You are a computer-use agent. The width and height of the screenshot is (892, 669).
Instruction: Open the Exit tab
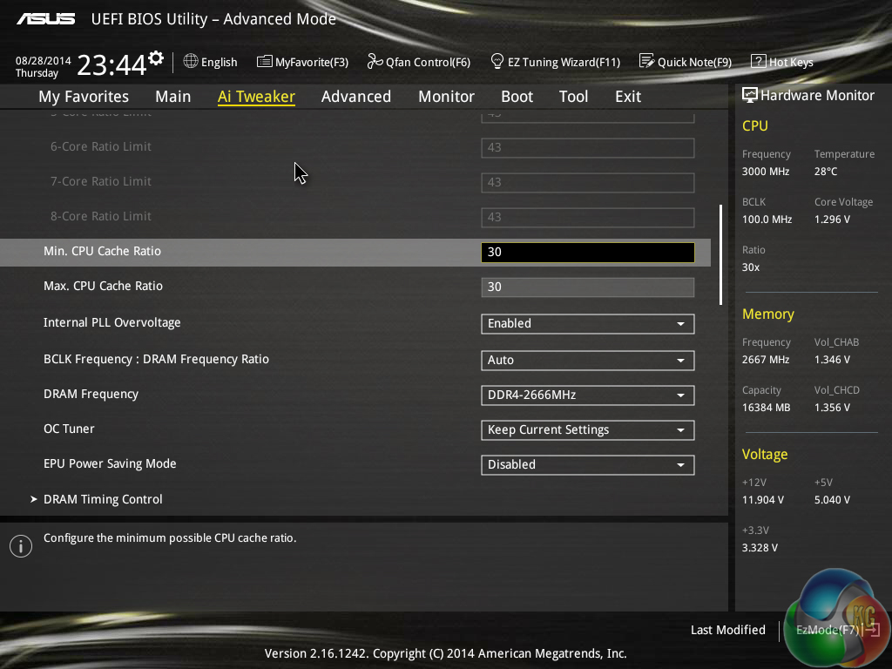coord(628,97)
